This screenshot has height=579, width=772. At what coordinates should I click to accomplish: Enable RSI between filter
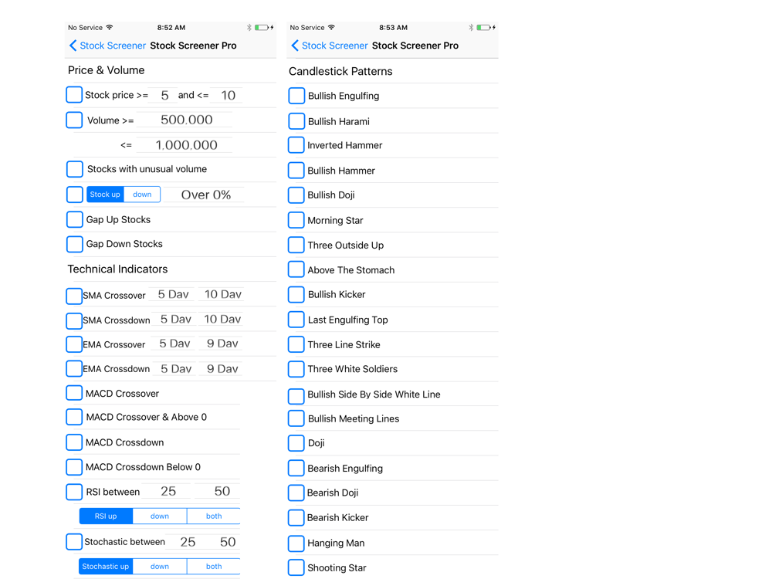74,491
